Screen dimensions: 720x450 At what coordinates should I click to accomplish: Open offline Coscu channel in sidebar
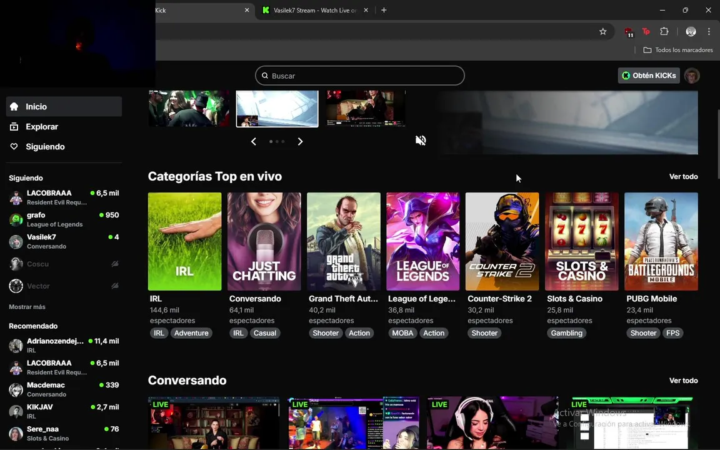click(x=64, y=264)
